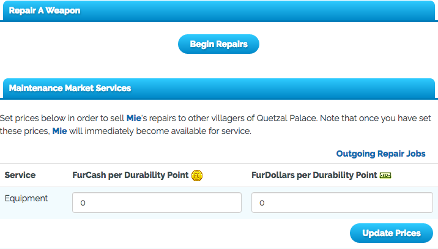Select the Repair A Weapon section header
This screenshot has width=438, height=249.
pos(44,10)
